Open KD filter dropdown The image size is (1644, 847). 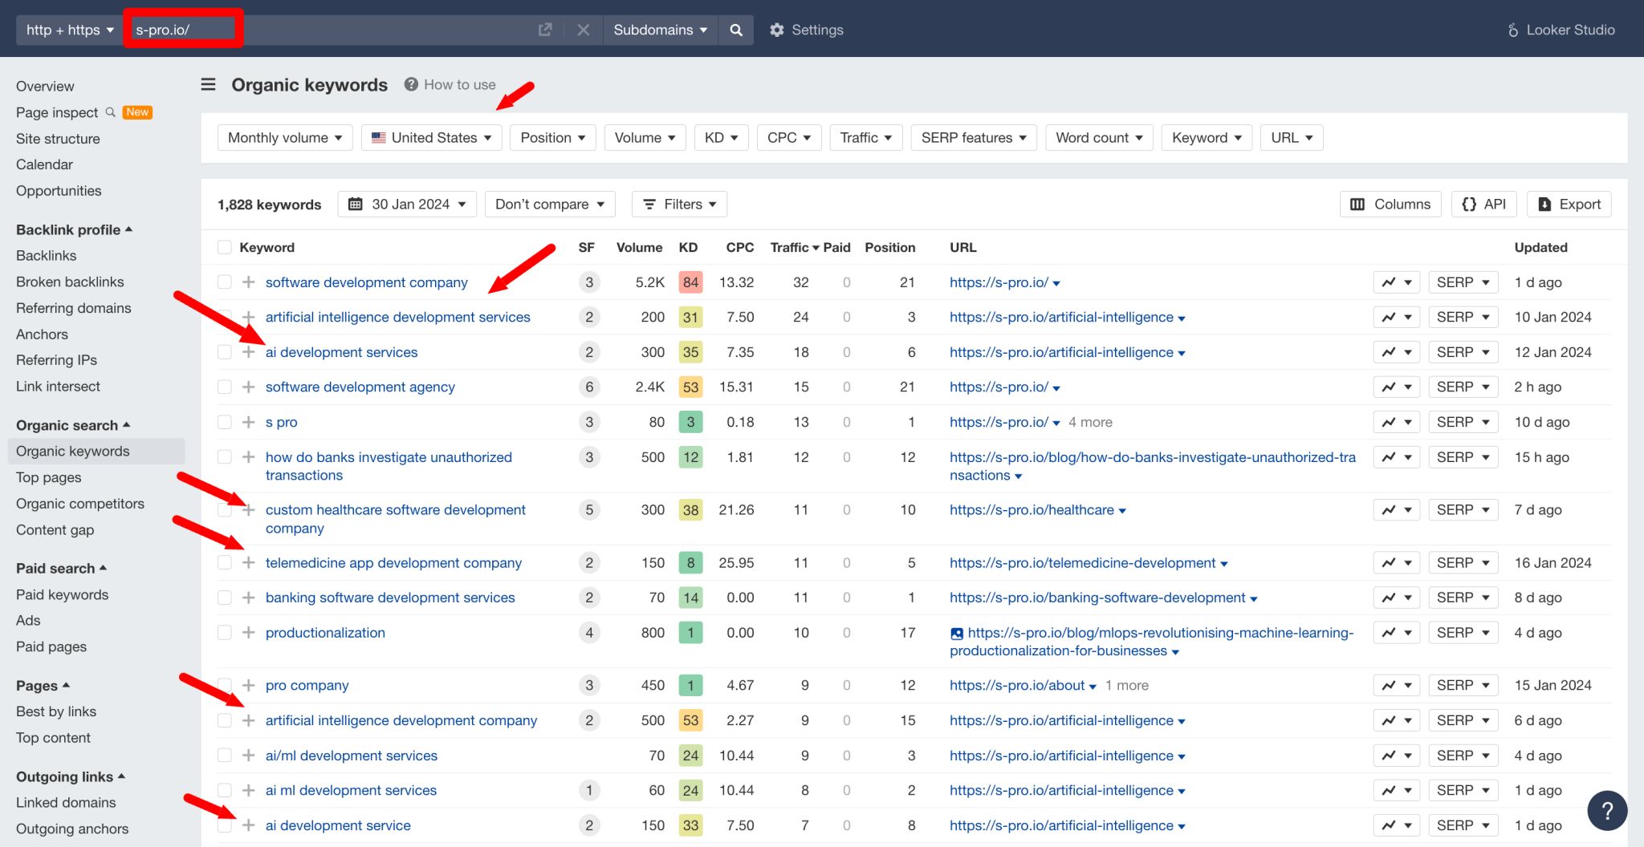click(x=722, y=137)
